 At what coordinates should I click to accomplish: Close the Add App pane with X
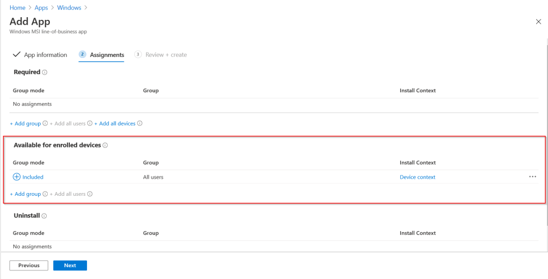538,21
